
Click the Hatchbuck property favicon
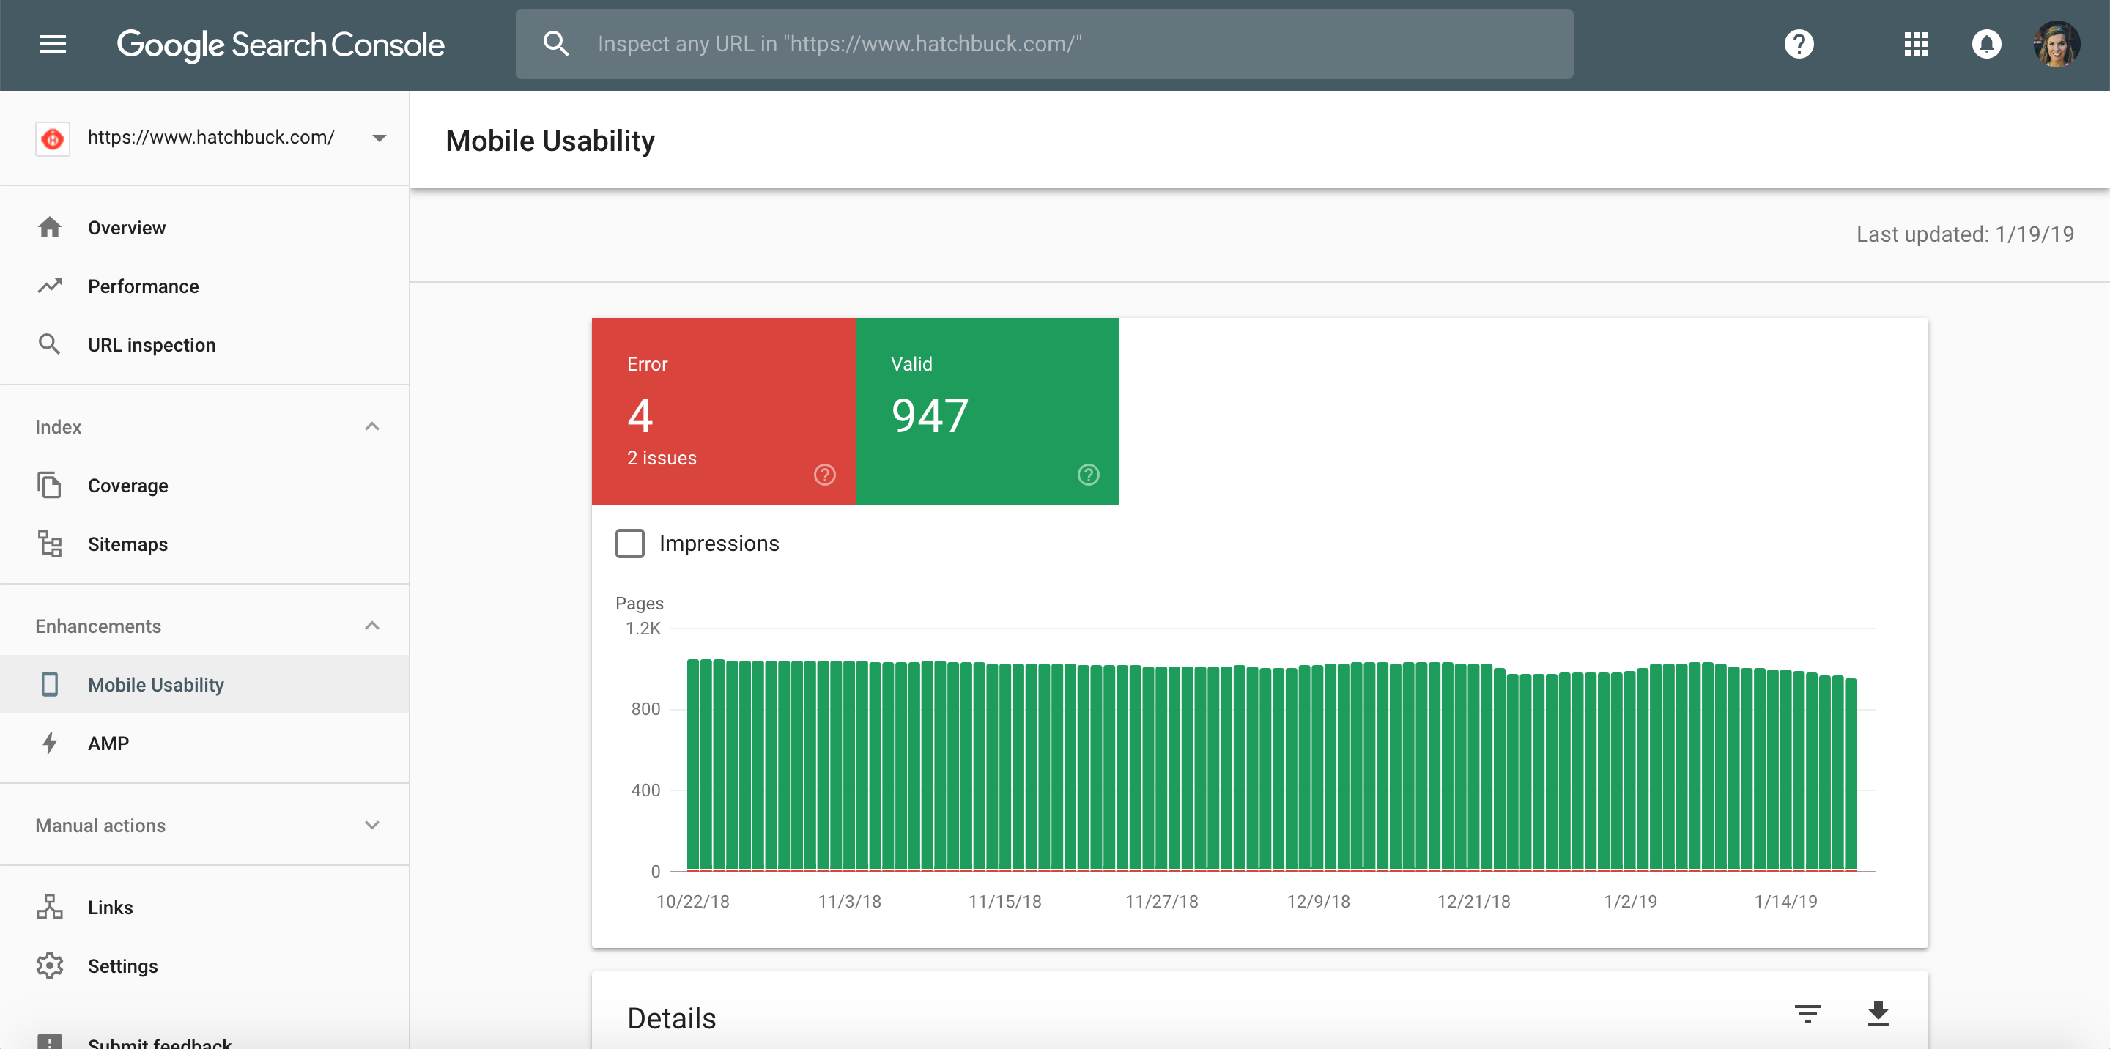point(53,138)
